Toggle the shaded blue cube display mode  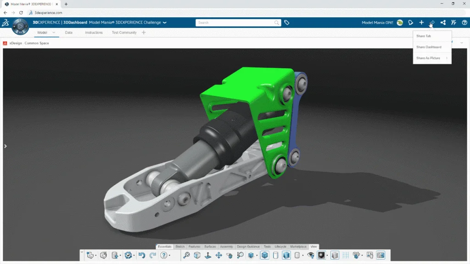[265, 255]
